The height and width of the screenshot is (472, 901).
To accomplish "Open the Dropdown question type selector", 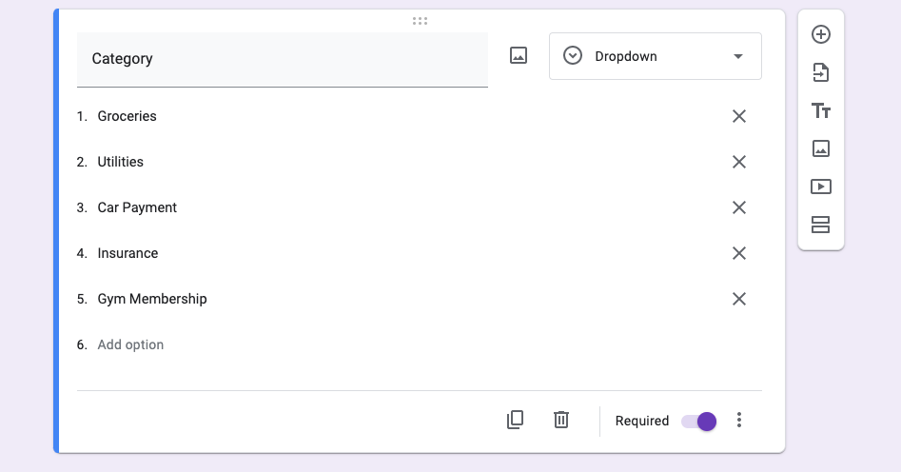I will pyautogui.click(x=655, y=56).
